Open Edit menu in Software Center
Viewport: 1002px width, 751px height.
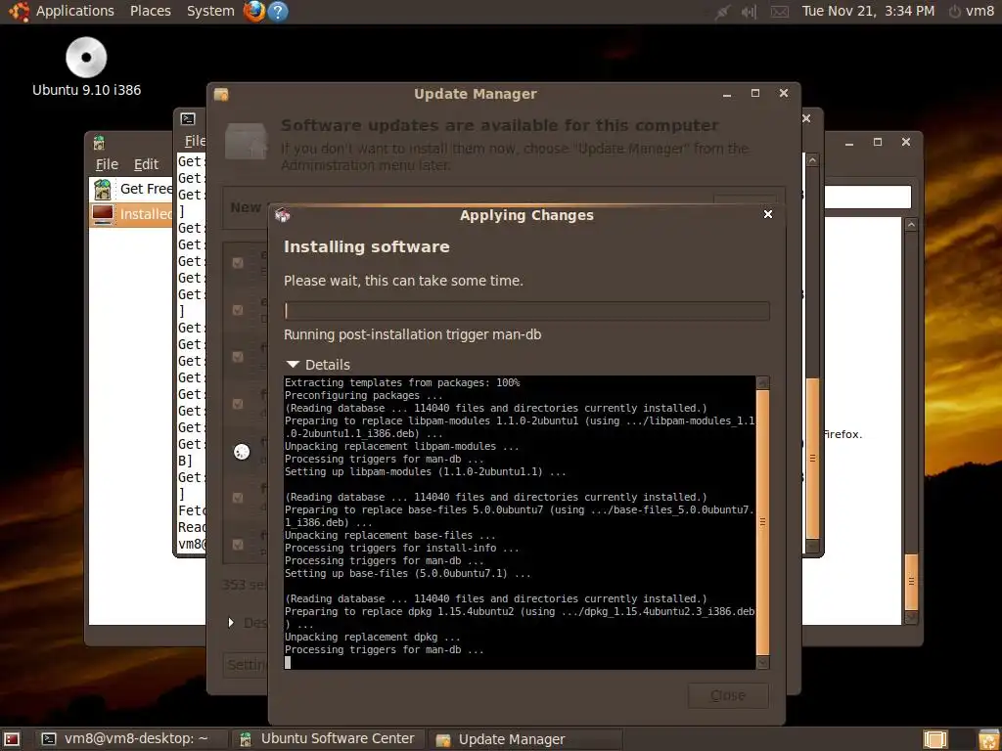146,164
